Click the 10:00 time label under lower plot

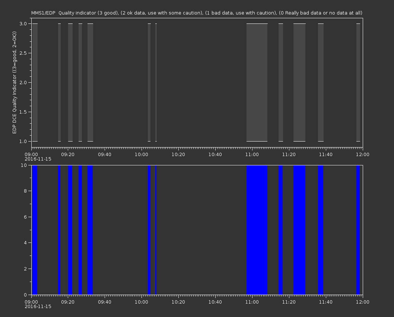142,302
